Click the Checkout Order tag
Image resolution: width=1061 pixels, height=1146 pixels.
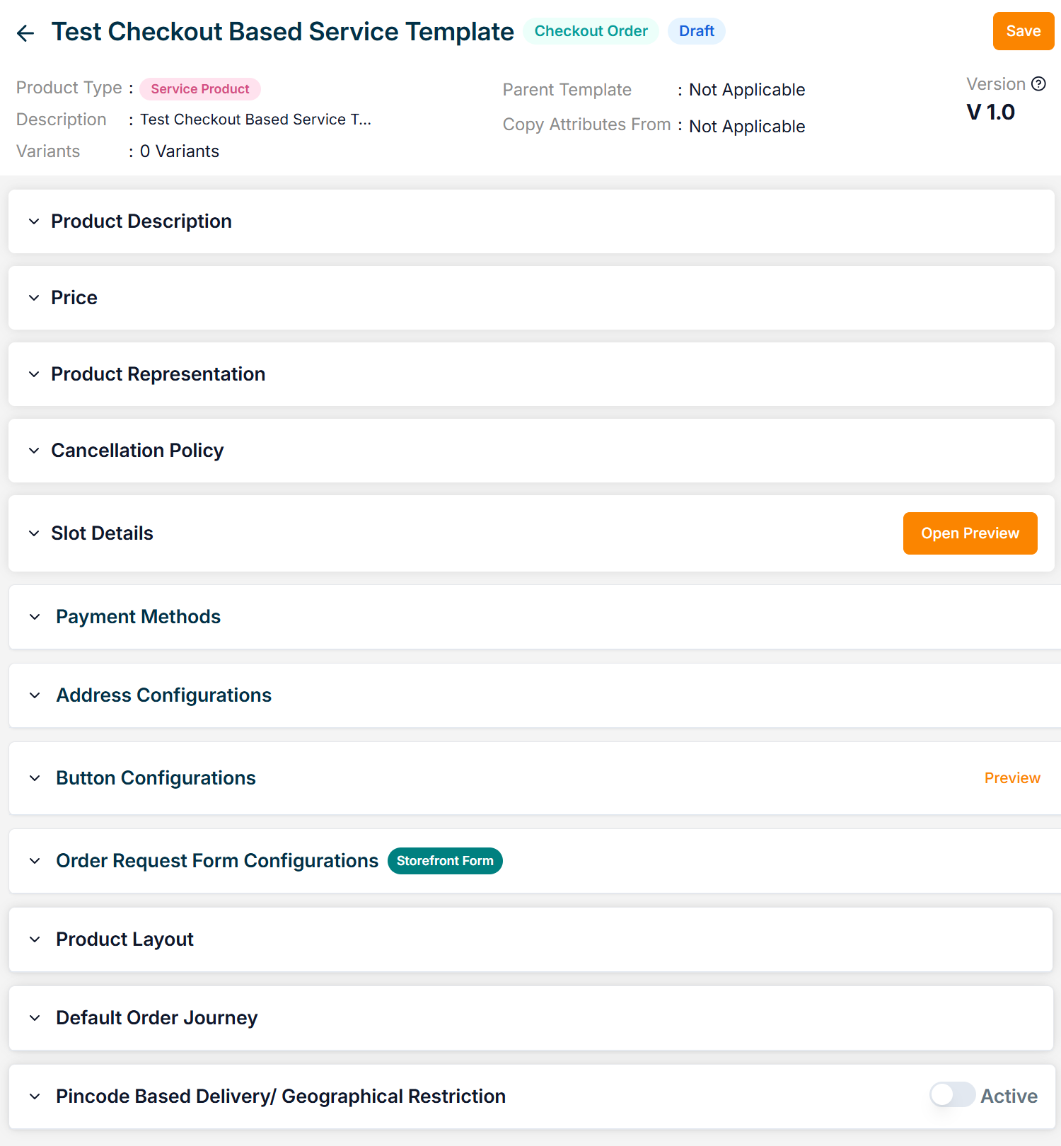coord(591,31)
